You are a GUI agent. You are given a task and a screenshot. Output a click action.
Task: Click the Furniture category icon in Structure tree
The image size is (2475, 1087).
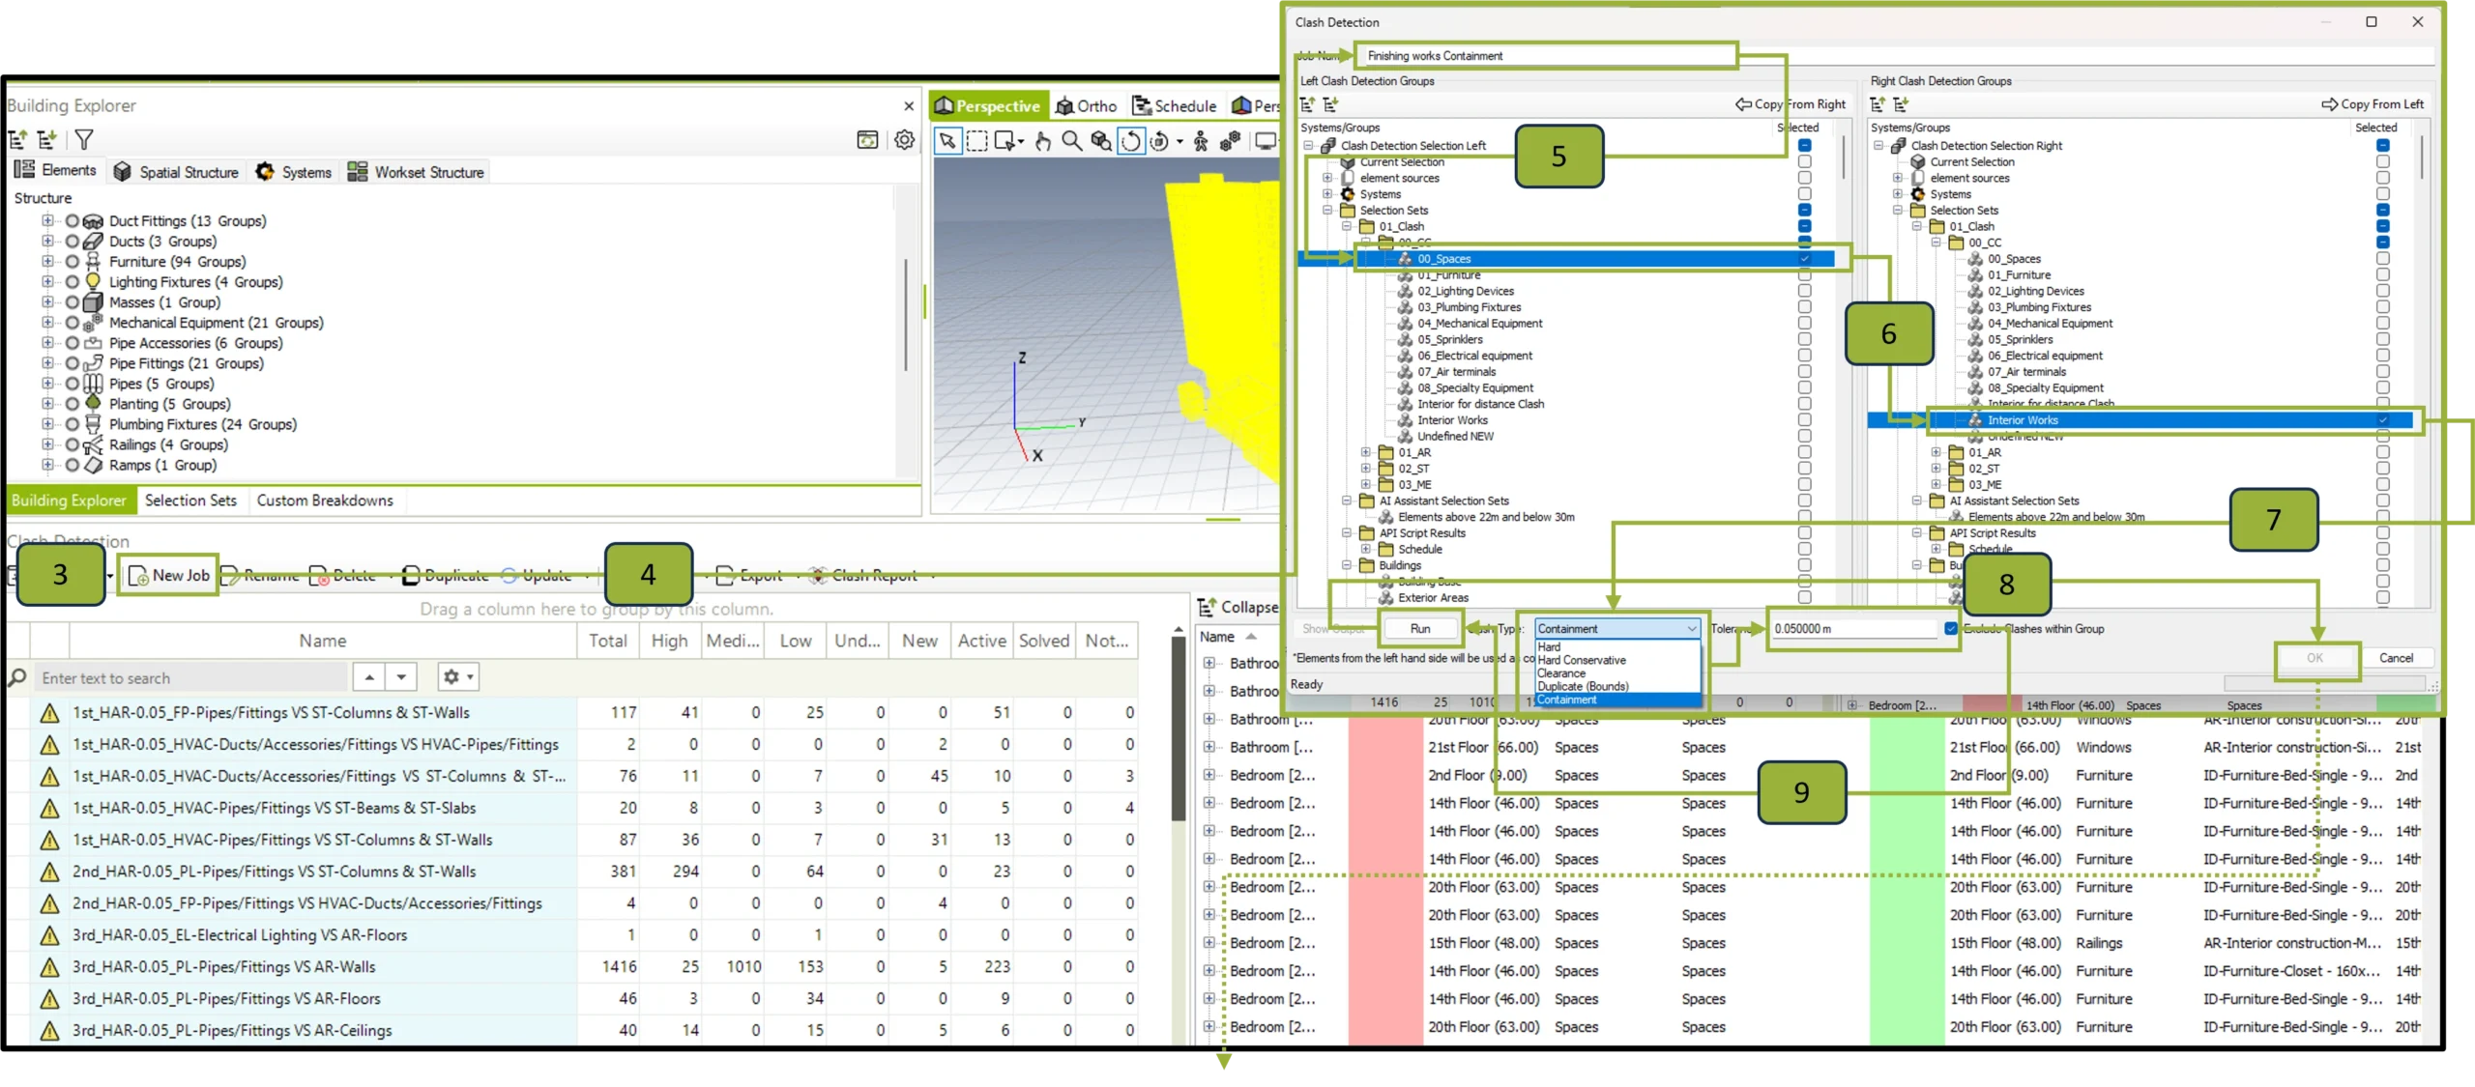93,261
